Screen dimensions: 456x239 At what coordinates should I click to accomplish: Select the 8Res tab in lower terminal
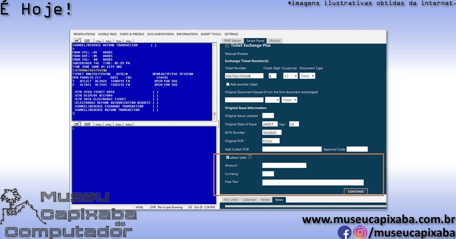[x=119, y=125]
